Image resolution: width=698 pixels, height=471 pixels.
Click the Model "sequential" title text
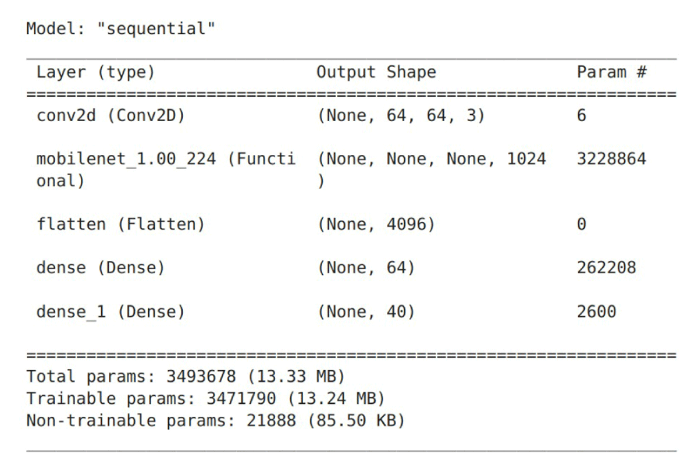click(x=121, y=28)
